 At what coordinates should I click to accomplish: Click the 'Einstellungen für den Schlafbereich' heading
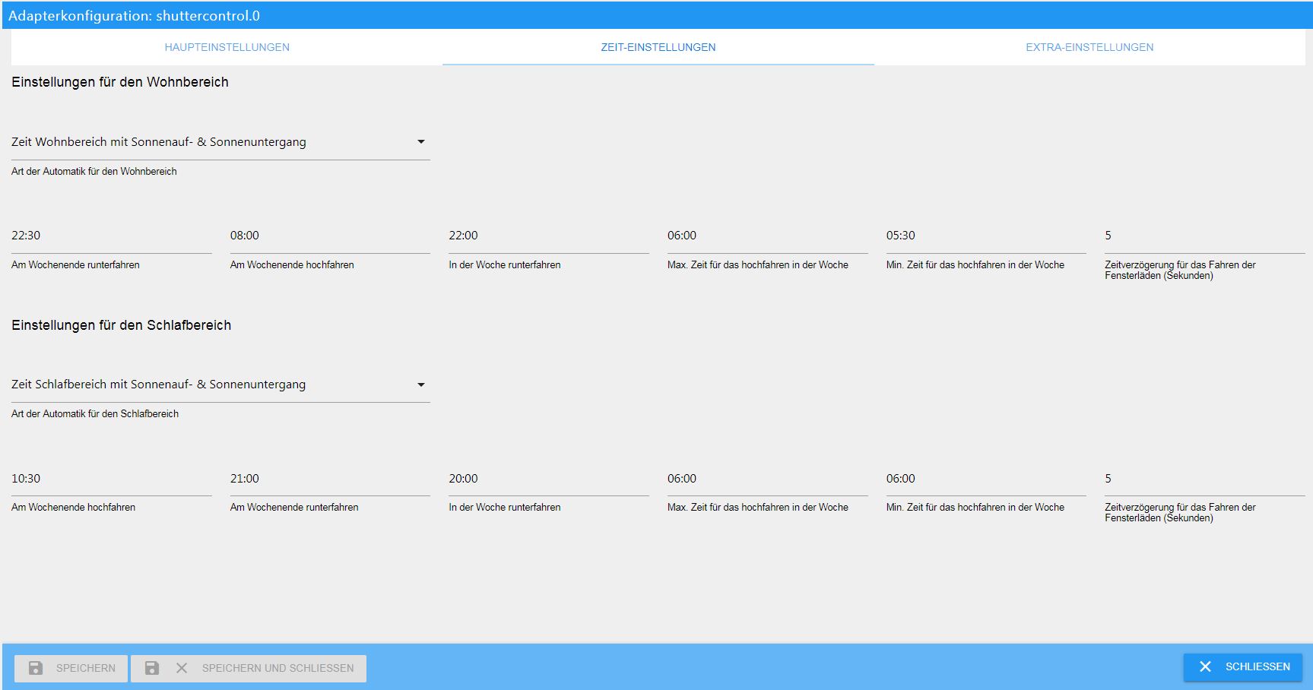point(122,325)
